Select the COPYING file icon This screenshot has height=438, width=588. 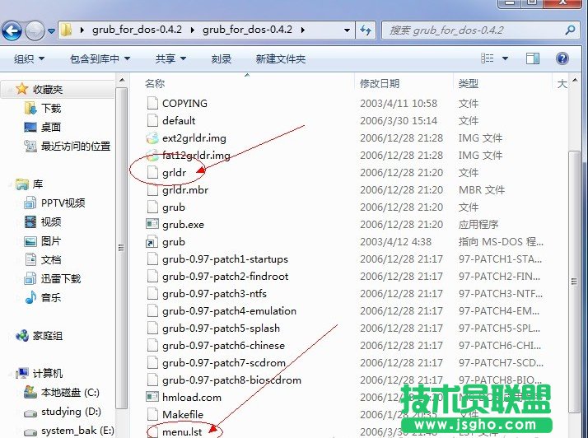152,103
